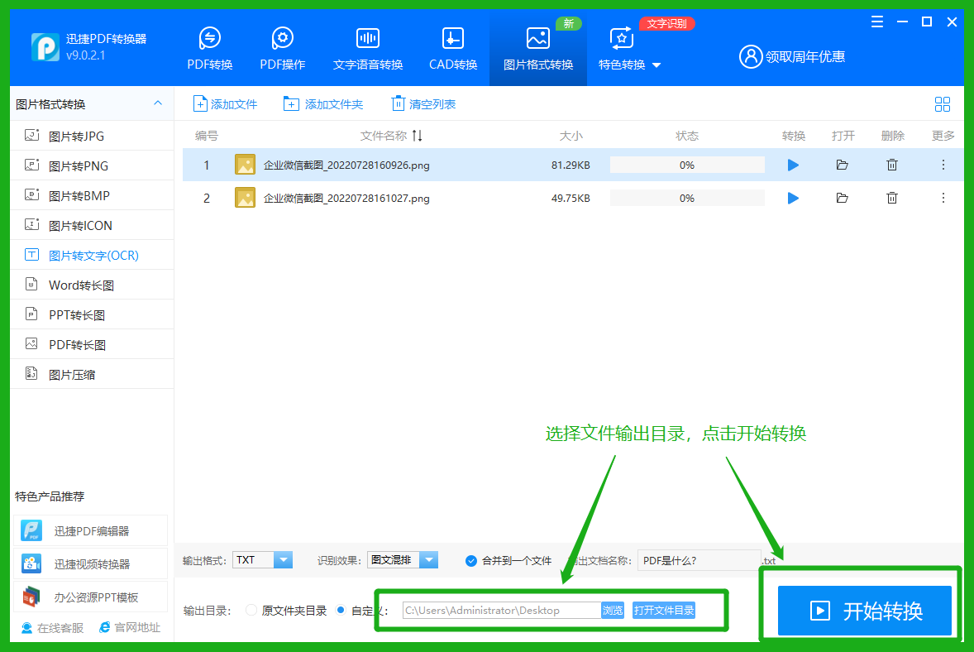Open the hamburger menu in title bar
This screenshot has height=652, width=974.
tap(877, 22)
